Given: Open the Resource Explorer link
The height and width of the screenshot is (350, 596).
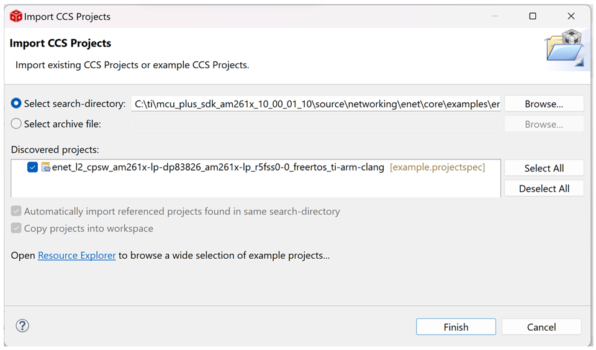Looking at the screenshot, I should click(x=76, y=255).
